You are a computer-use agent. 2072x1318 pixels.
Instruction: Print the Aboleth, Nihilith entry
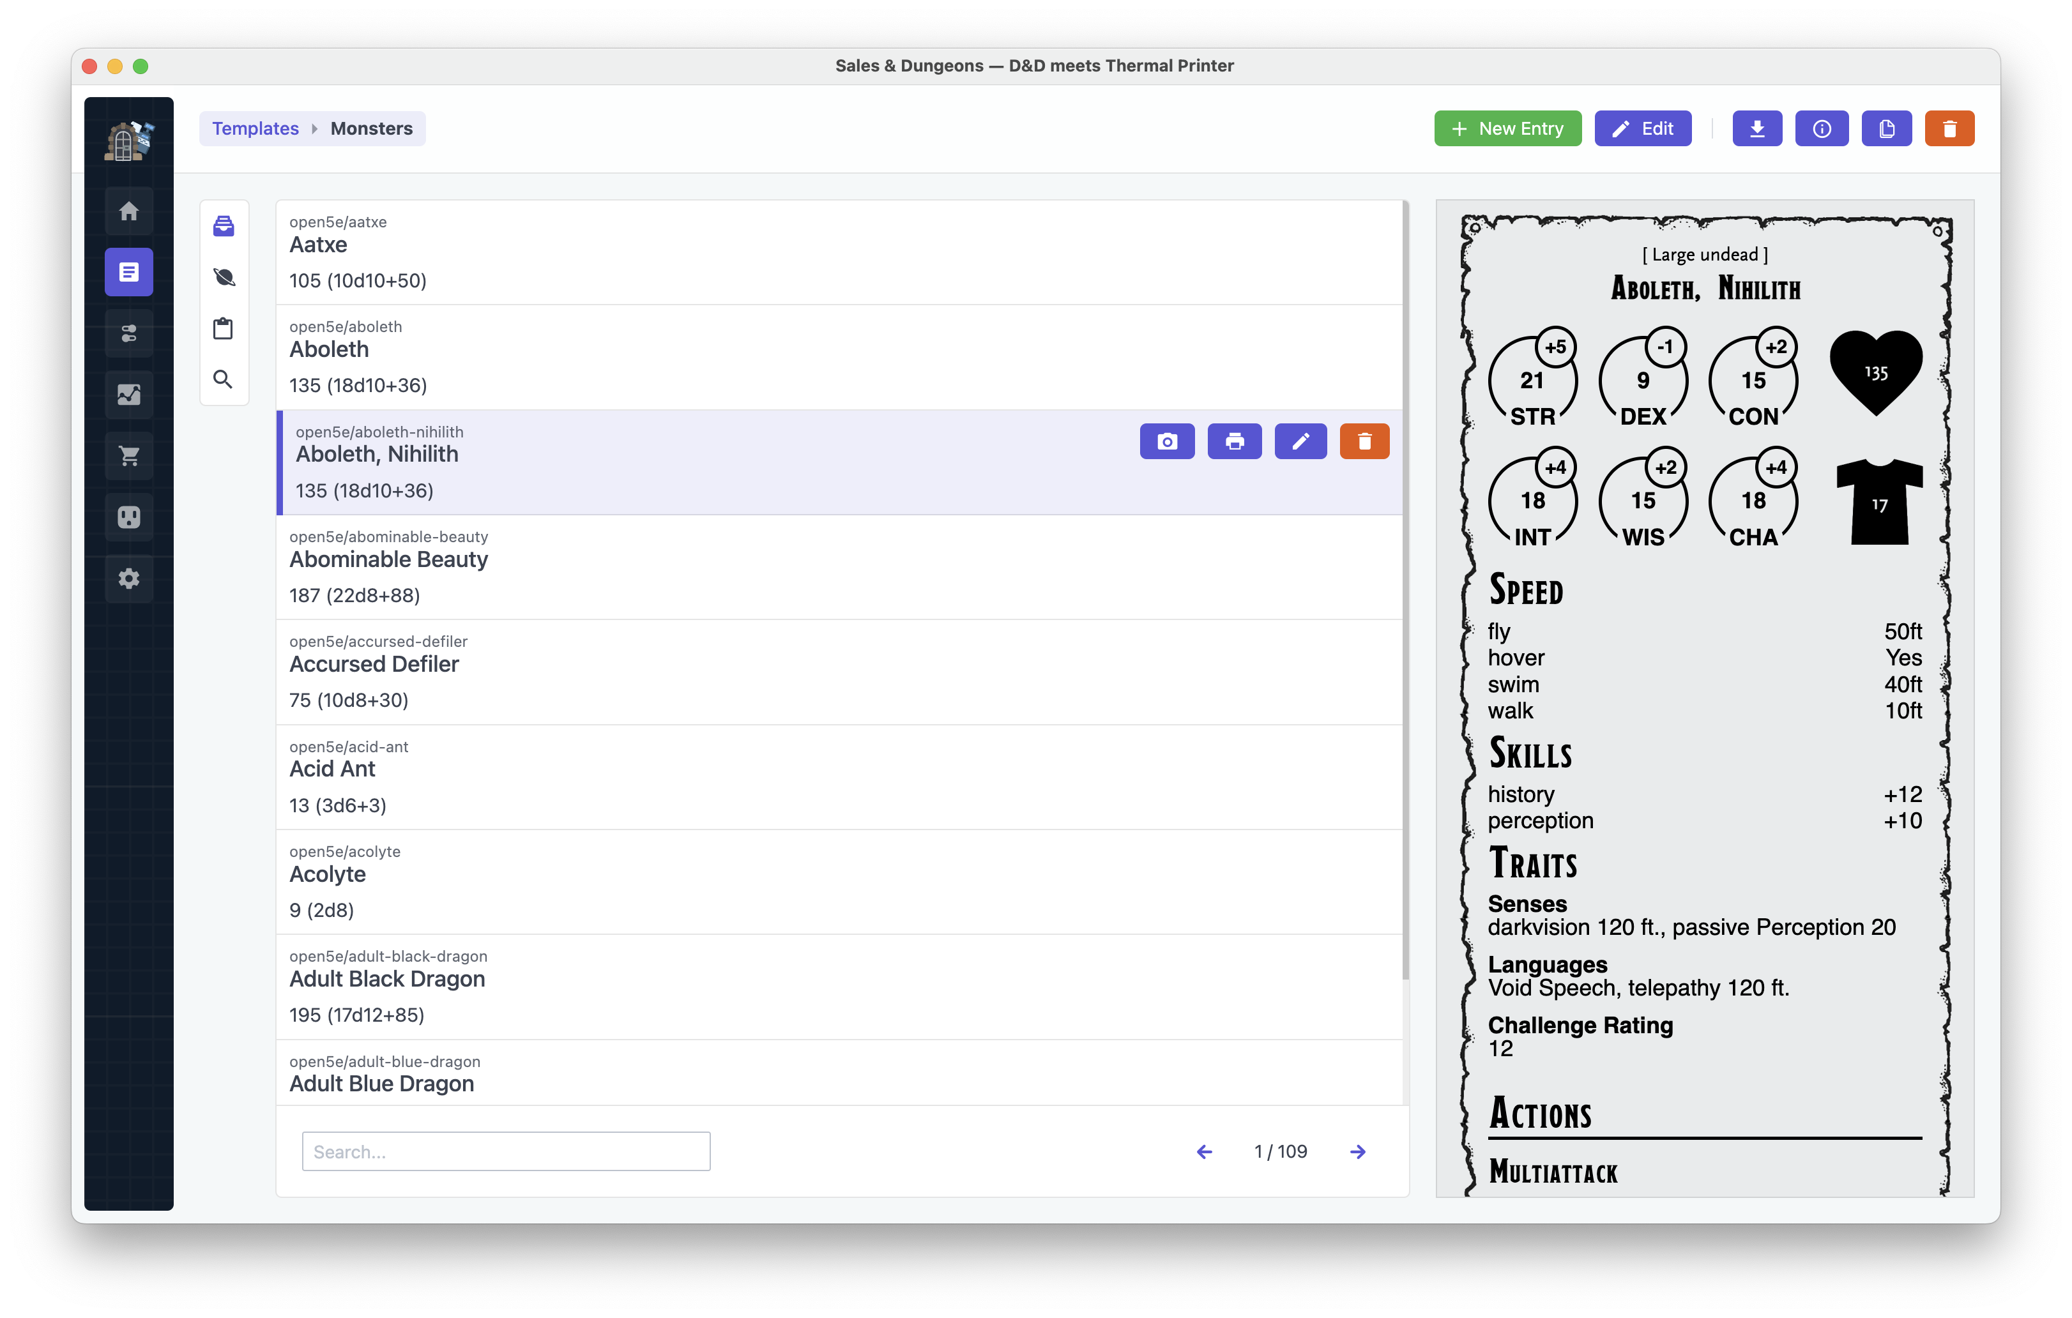click(1234, 441)
